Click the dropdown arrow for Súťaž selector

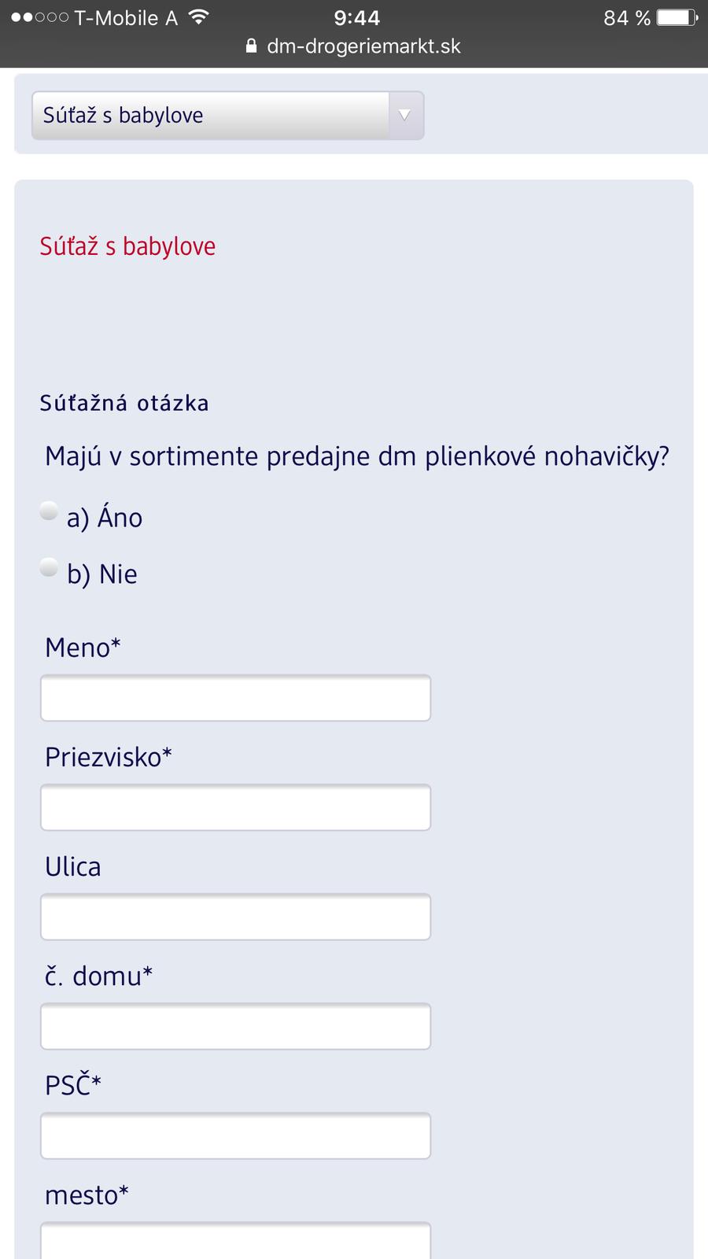[x=404, y=116]
